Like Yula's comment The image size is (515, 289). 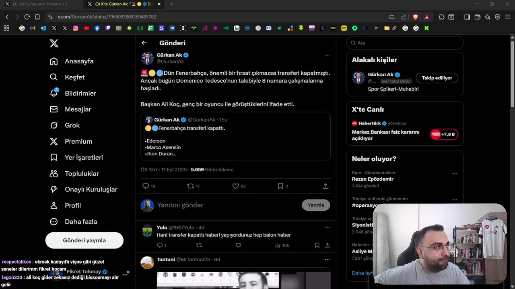[238, 245]
